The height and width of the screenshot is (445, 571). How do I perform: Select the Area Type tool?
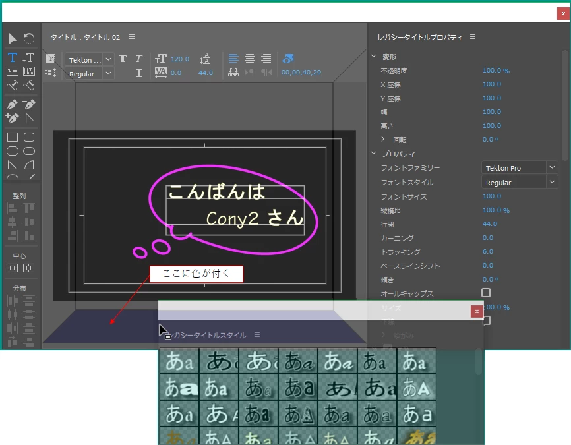click(x=12, y=71)
